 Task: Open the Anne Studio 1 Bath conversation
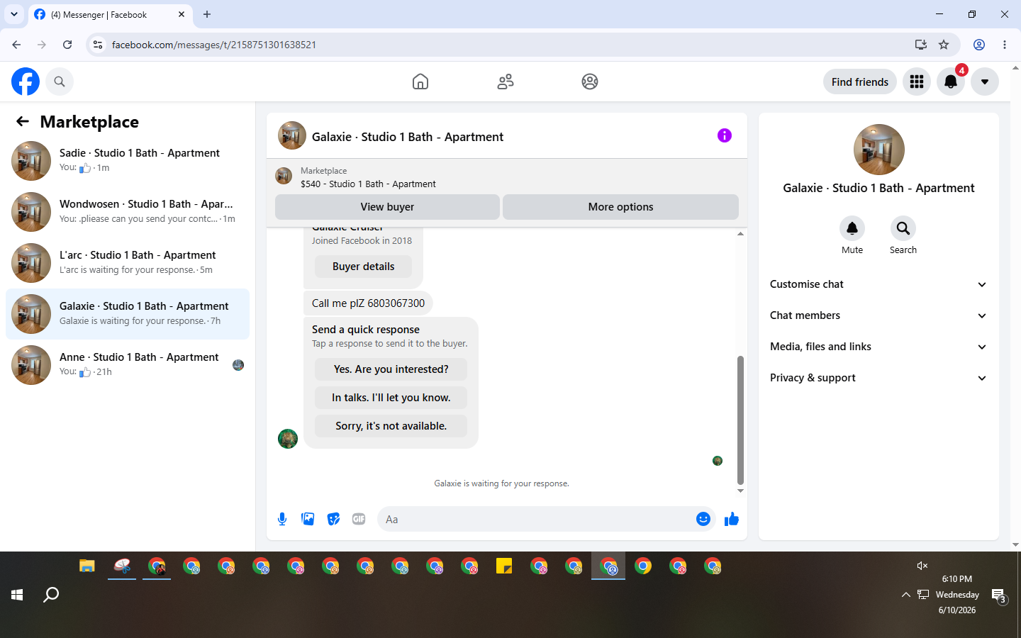(128, 365)
